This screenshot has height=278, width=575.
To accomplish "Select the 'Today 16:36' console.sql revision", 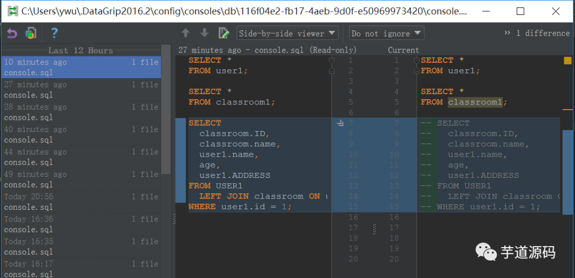I will (81, 224).
